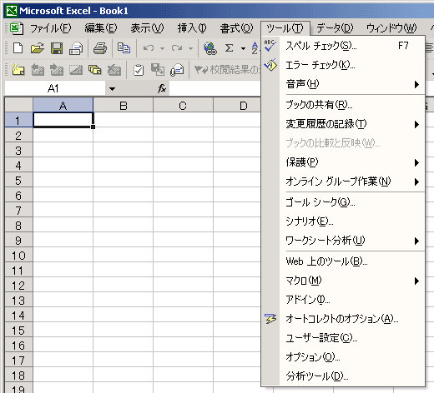Select ユーザー設定(C) menu entry
The width and height of the screenshot is (434, 393).
pos(343,338)
